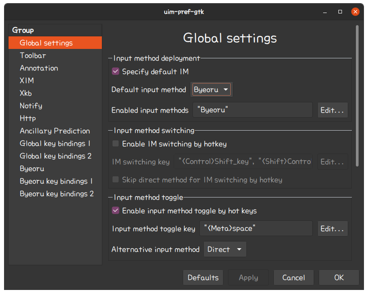Open Byeoru key bindings 2
Viewport: 368px width, 294px height.
point(55,194)
